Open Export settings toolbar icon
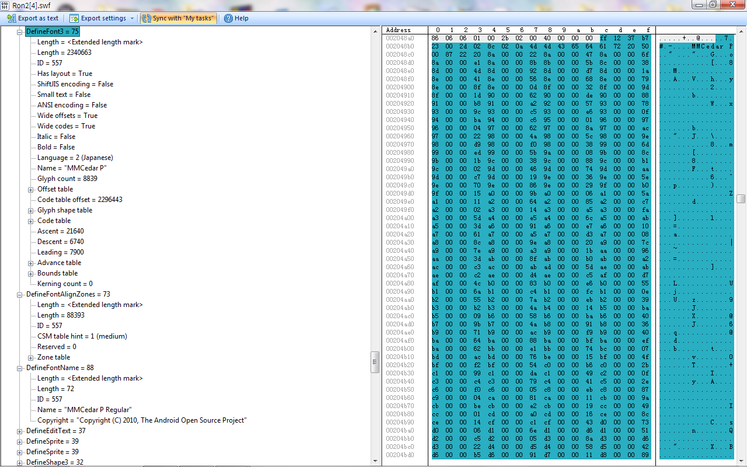Image resolution: width=747 pixels, height=467 pixels. click(x=74, y=18)
